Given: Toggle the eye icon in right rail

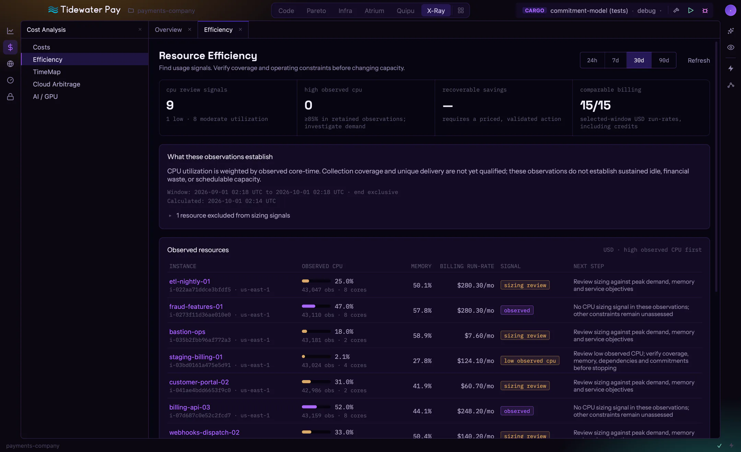Looking at the screenshot, I should 731,47.
